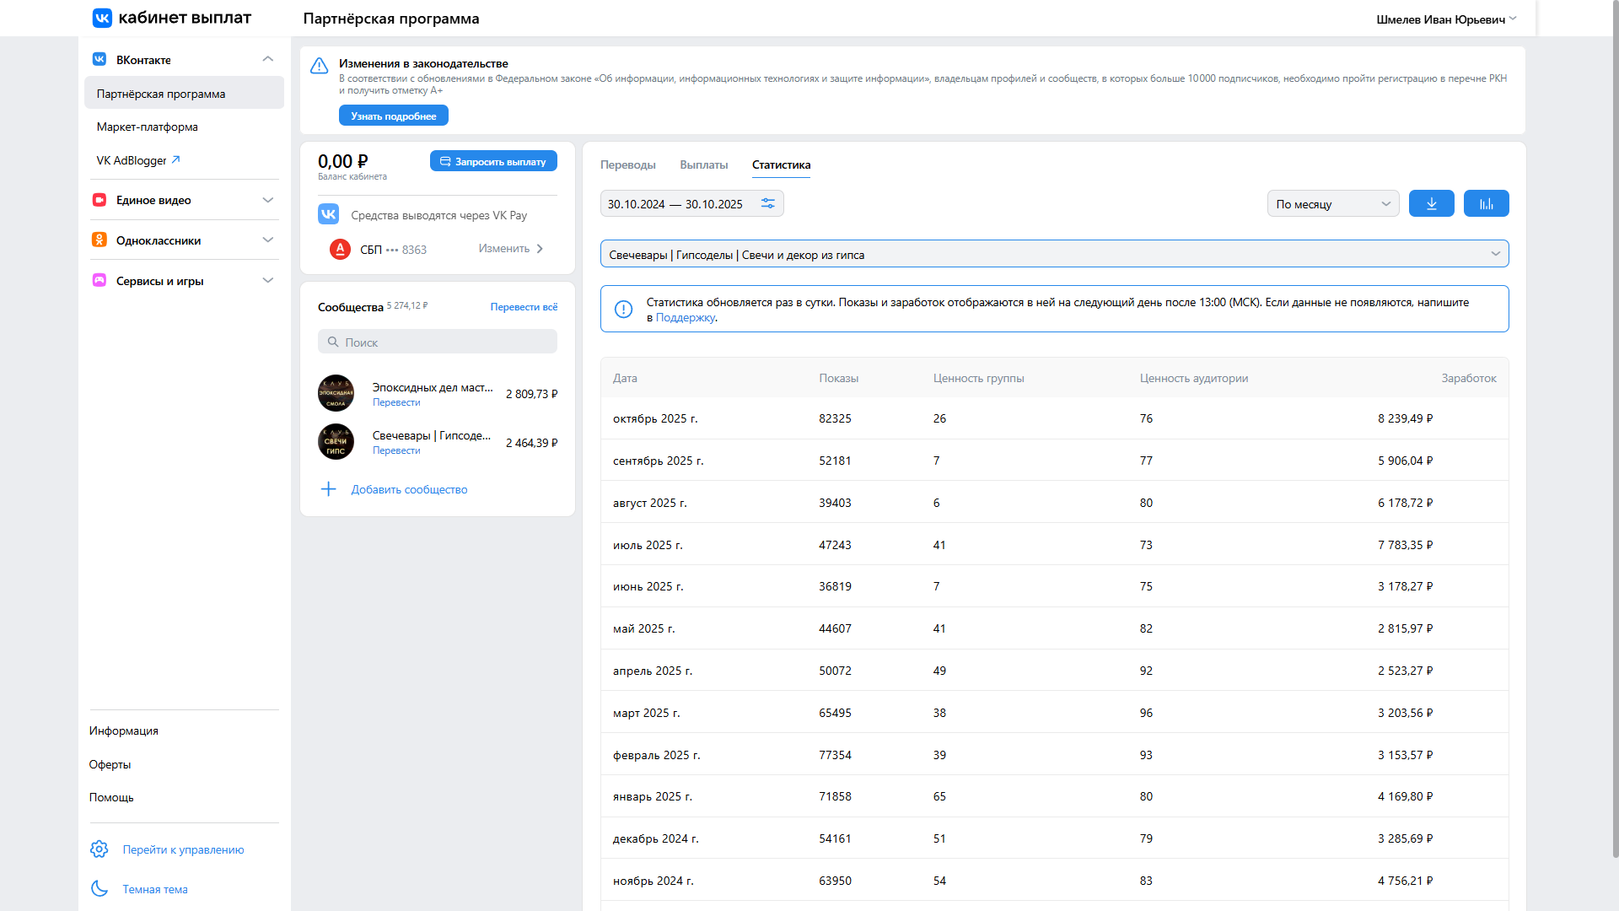
Task: Expand the Одноклассники sidebar section
Action: click(267, 240)
